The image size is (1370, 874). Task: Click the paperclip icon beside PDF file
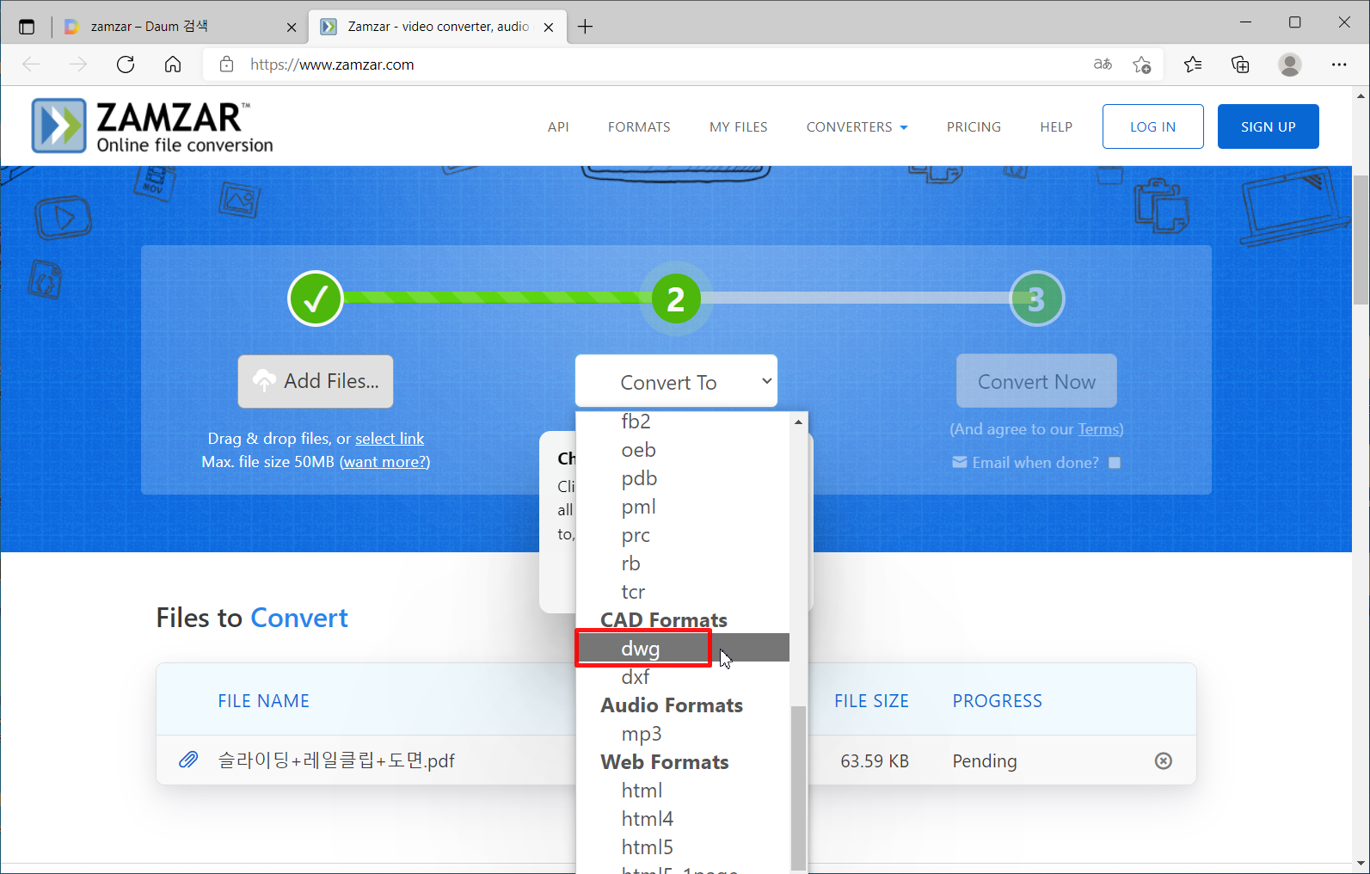tap(188, 760)
